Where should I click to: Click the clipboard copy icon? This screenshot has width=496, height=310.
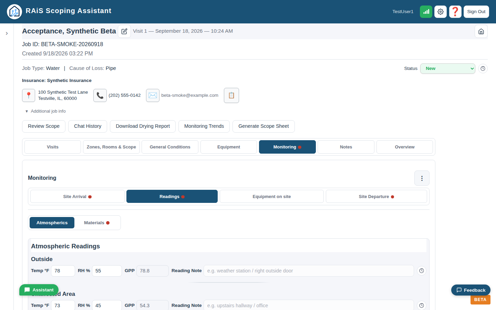coord(231,95)
